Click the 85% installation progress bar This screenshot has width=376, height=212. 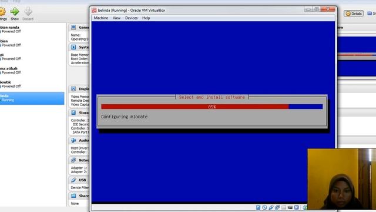tap(211, 107)
